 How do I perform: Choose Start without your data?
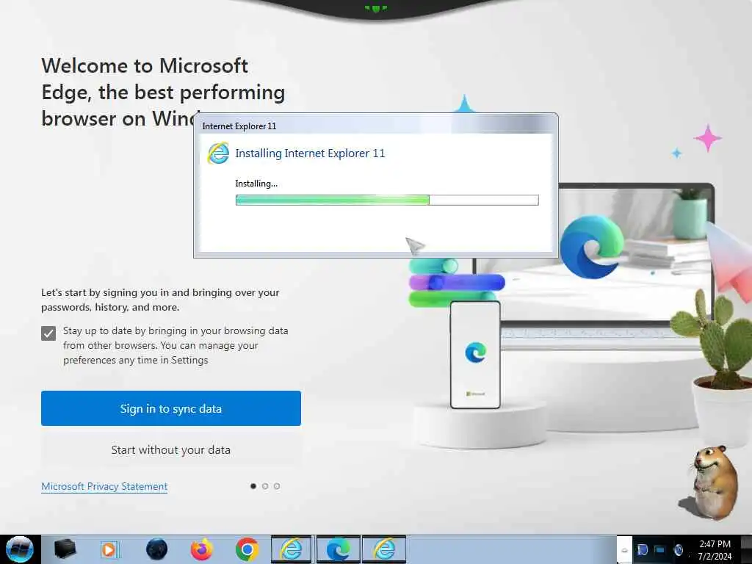tap(170, 450)
